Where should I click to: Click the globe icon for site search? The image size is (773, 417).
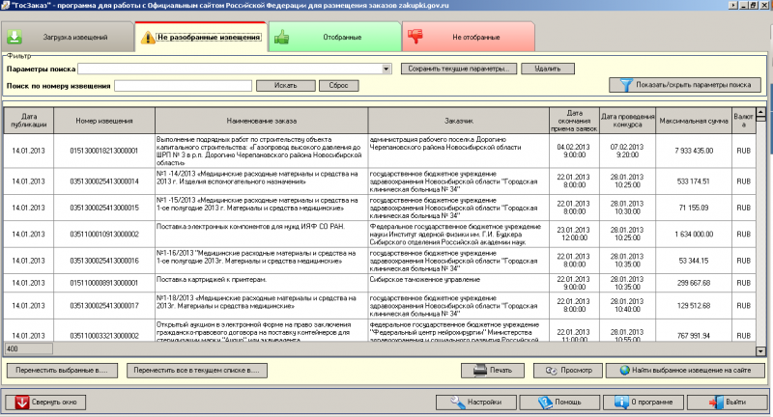click(624, 371)
